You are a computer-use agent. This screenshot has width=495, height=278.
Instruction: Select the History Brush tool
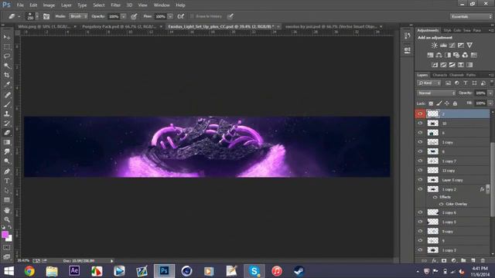coord(7,124)
